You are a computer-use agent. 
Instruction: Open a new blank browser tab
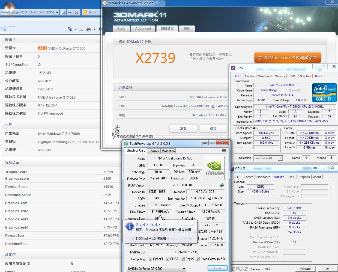click(x=12, y=30)
